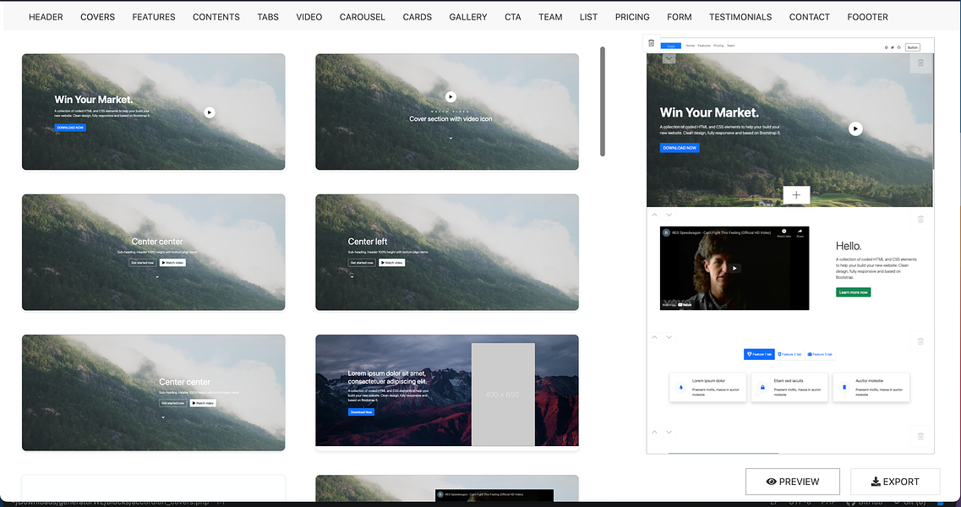This screenshot has height=507, width=961.
Task: Click the Learn more now green button
Action: (x=853, y=292)
